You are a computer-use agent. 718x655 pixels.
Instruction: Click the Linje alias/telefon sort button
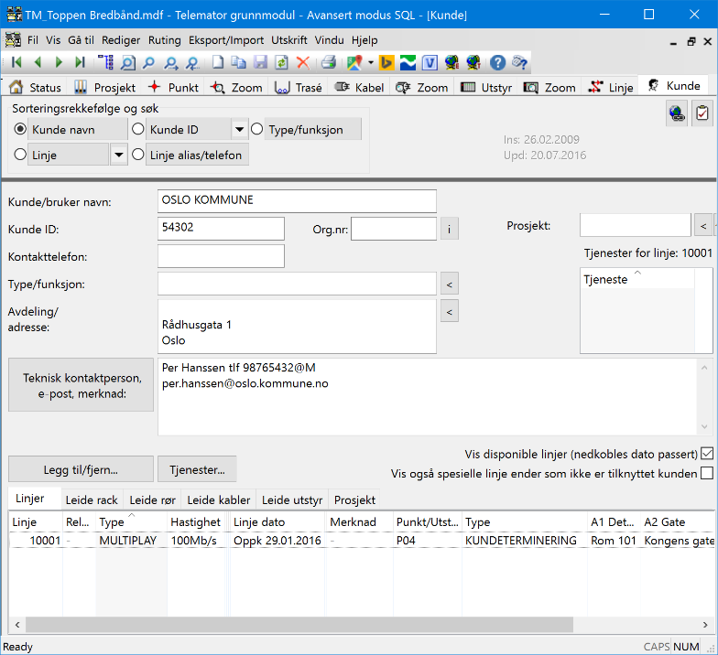pos(197,155)
